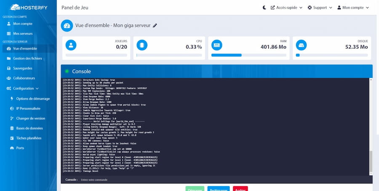Click the dashboard gauge icon beside the title
This screenshot has height=191, width=379.
click(x=67, y=26)
